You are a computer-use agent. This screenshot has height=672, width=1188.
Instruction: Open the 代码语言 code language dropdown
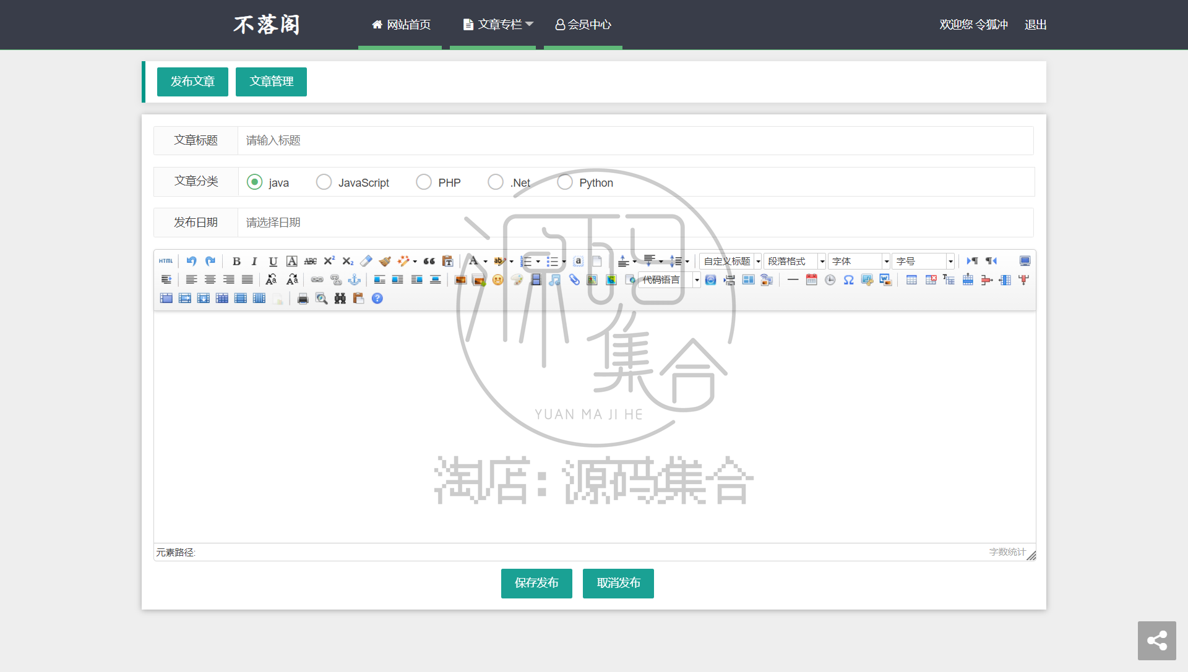(669, 280)
